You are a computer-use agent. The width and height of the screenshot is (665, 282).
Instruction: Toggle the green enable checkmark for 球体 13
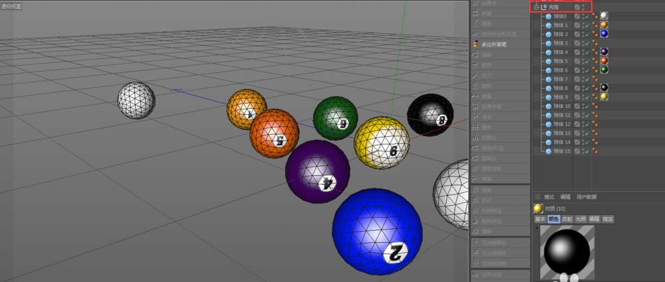click(x=587, y=133)
